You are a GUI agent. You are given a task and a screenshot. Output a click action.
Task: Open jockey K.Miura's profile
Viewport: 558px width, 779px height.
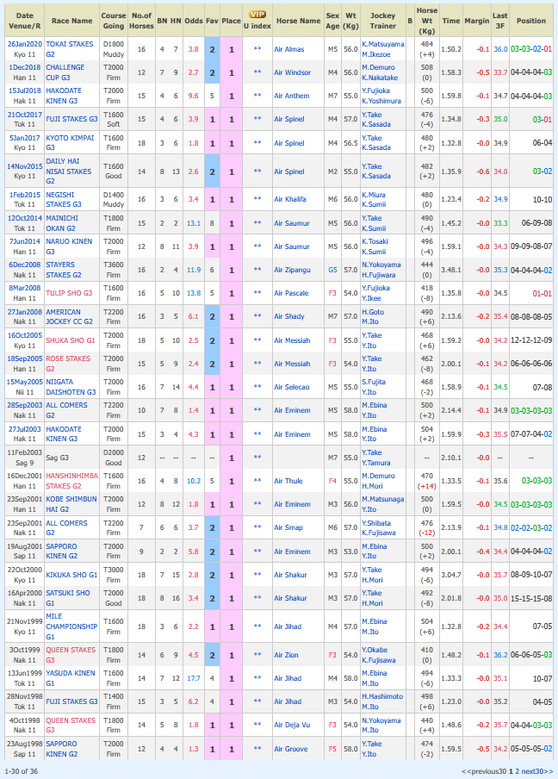tap(374, 195)
